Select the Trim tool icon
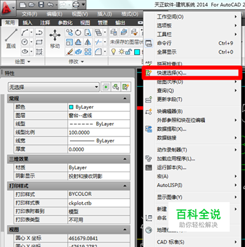Screen dimensions: 245x247 (98, 42)
